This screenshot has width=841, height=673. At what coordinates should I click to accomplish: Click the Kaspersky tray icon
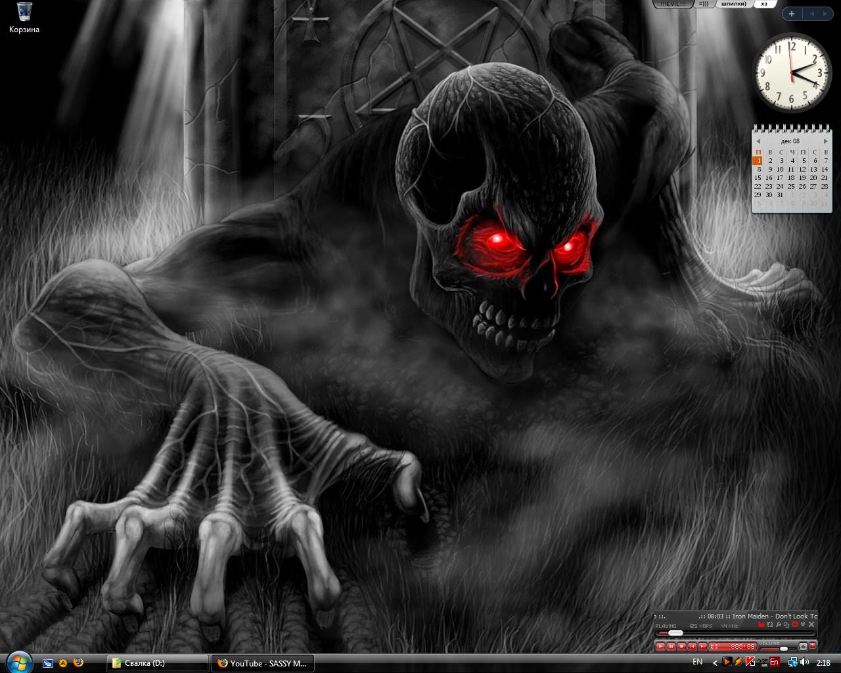coord(750,662)
